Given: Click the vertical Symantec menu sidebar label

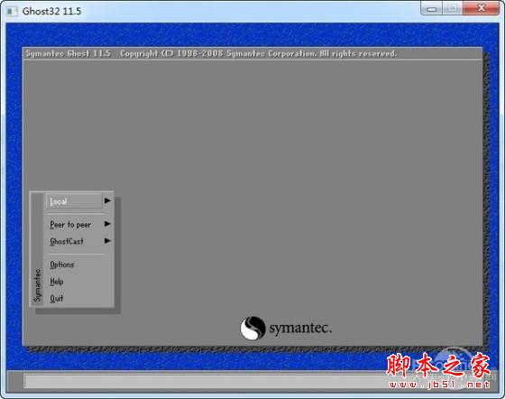Looking at the screenshot, I should tap(37, 285).
